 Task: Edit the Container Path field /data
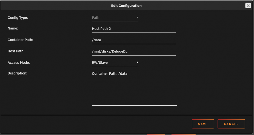[134, 40]
